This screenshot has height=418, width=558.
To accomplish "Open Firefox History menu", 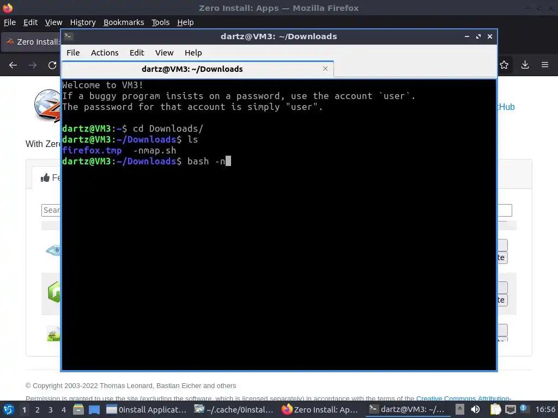I will pos(83,22).
